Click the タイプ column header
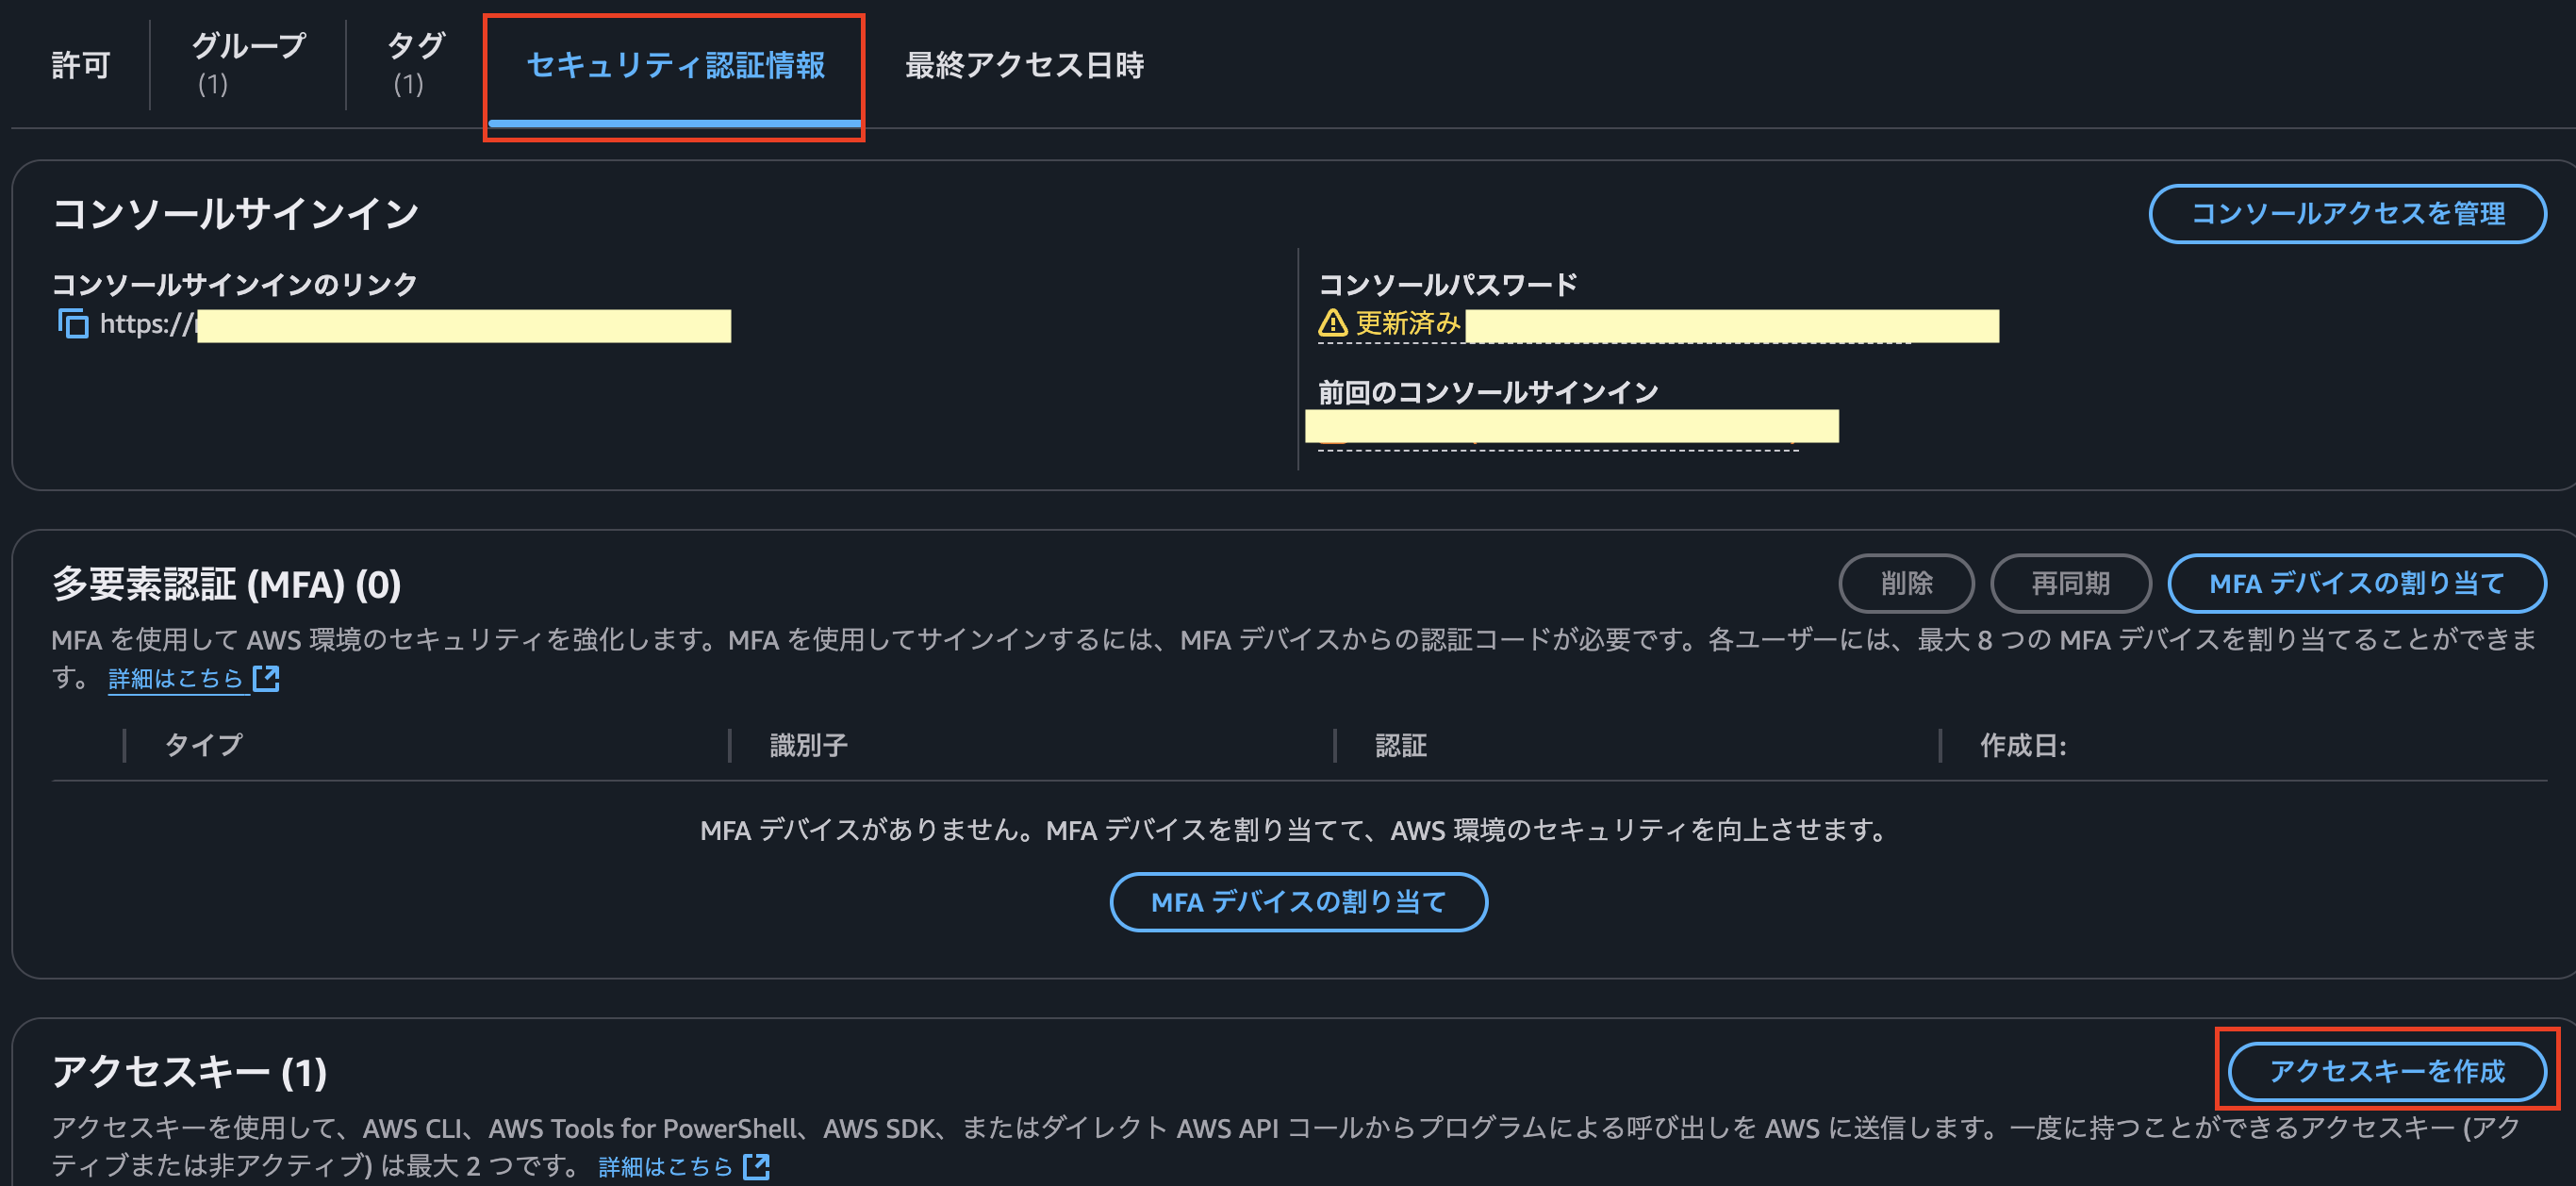The height and width of the screenshot is (1186, 2576). (x=203, y=745)
